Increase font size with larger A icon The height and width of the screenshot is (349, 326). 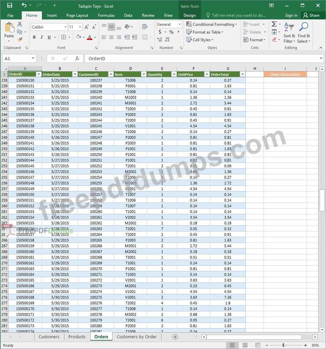click(x=87, y=27)
